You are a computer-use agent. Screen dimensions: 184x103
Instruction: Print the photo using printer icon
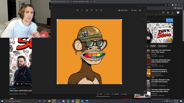(140, 10)
